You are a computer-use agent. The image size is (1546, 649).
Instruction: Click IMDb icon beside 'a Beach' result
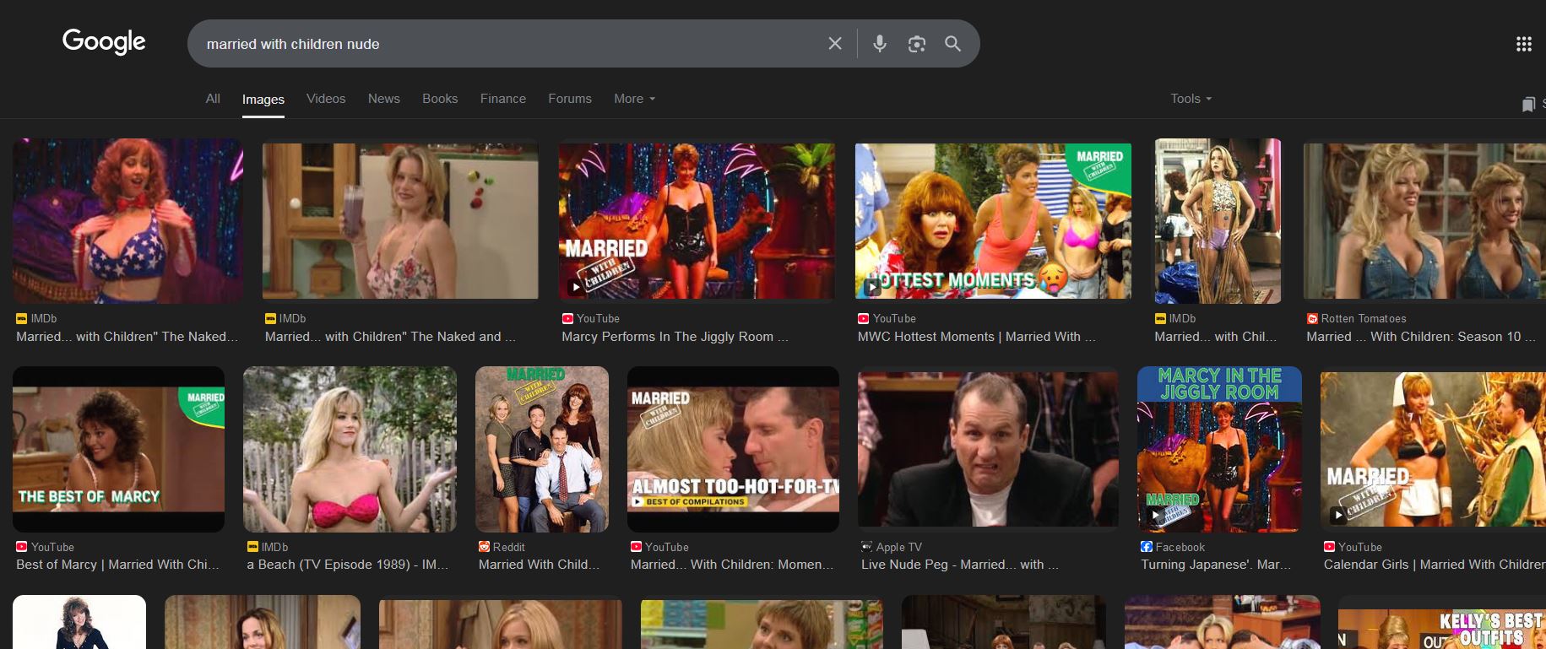coord(252,547)
